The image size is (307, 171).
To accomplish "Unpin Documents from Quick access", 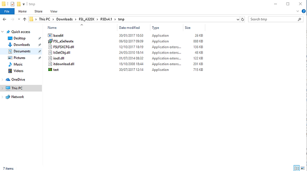I will click(39, 51).
